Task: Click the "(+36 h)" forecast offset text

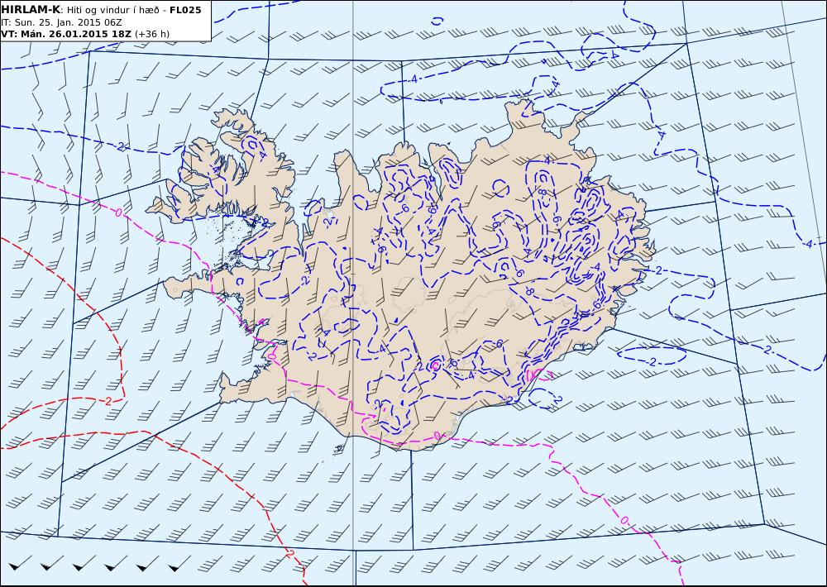Action: [x=152, y=34]
